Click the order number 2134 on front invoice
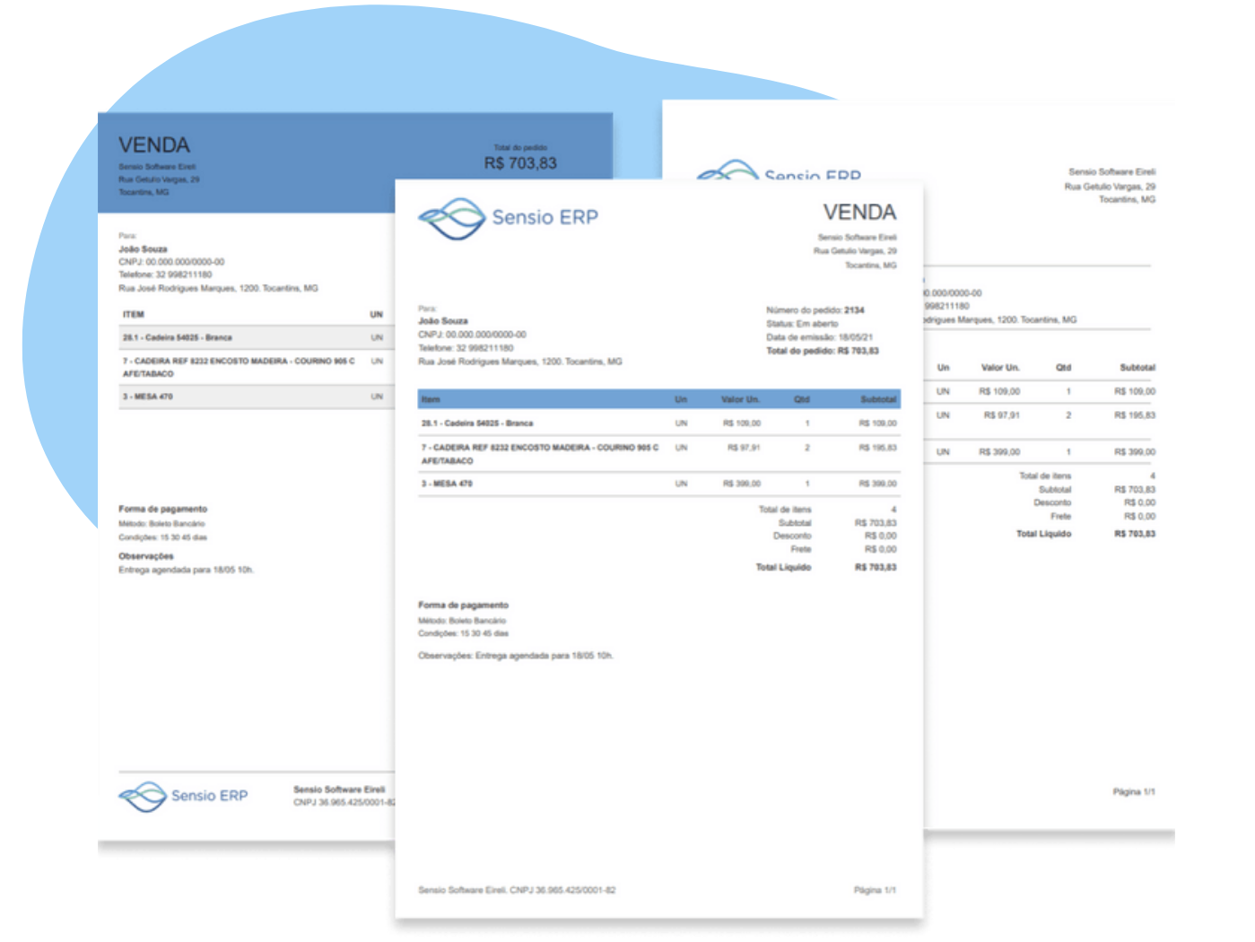1255x942 pixels. click(x=854, y=310)
